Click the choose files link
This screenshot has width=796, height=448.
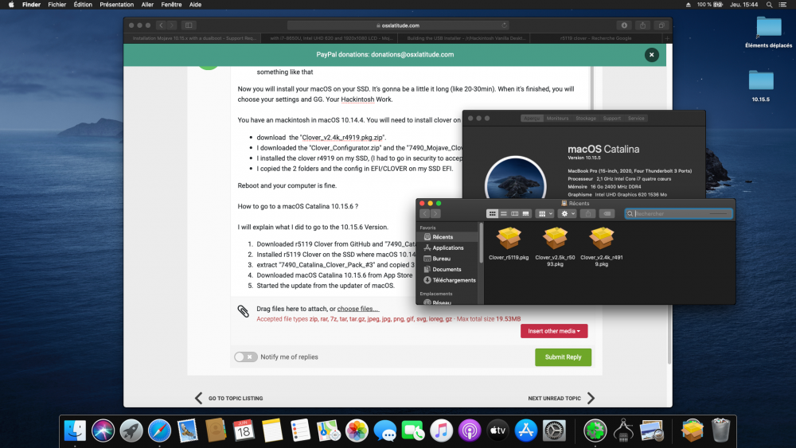tap(358, 309)
